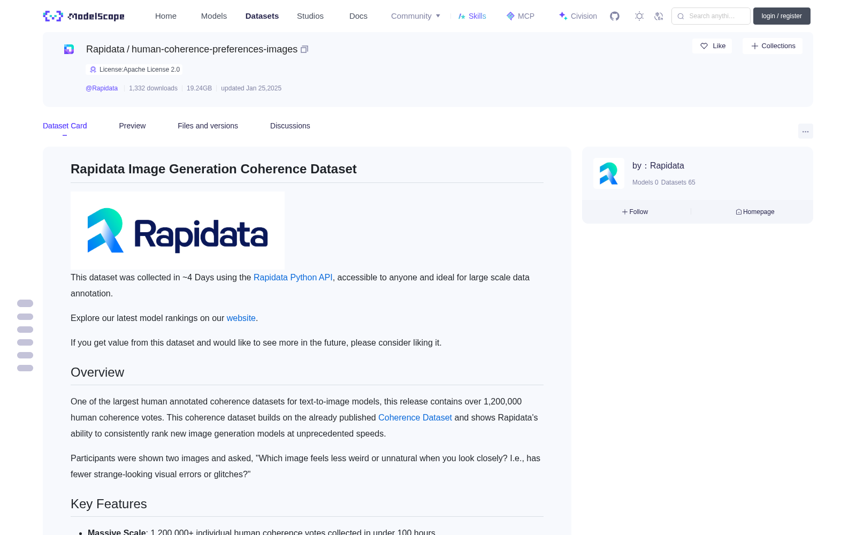
Task: Click the third outline navigation marker
Action: pyautogui.click(x=25, y=330)
